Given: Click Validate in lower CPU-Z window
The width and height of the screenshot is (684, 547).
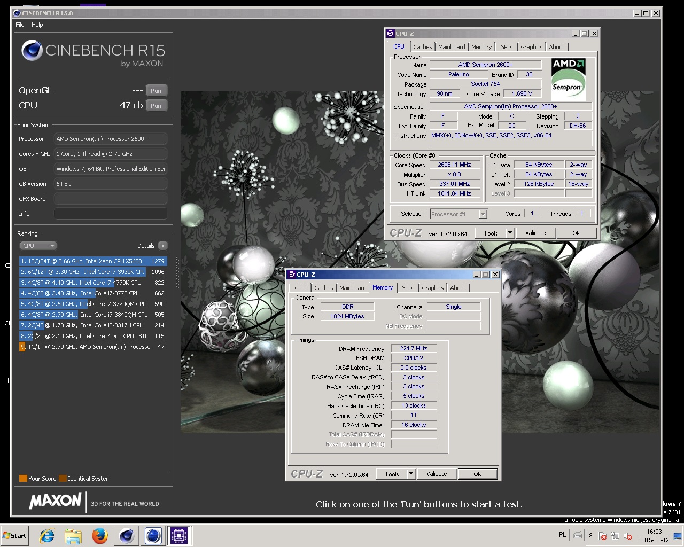Looking at the screenshot, I should pos(437,474).
